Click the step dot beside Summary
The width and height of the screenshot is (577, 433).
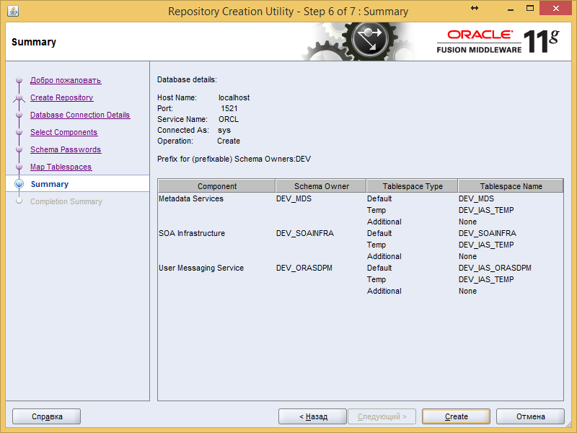[x=19, y=184]
